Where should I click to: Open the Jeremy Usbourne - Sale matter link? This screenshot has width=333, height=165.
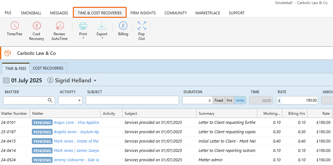tap(76, 160)
